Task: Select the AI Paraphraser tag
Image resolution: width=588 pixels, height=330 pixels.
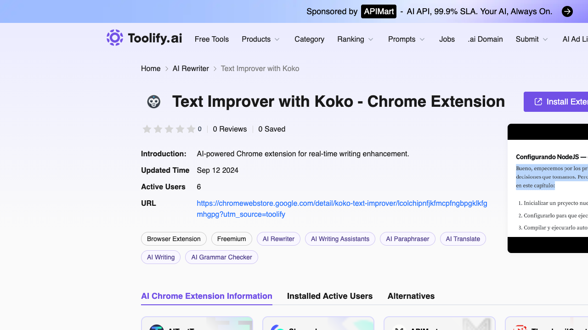Action: [x=408, y=239]
